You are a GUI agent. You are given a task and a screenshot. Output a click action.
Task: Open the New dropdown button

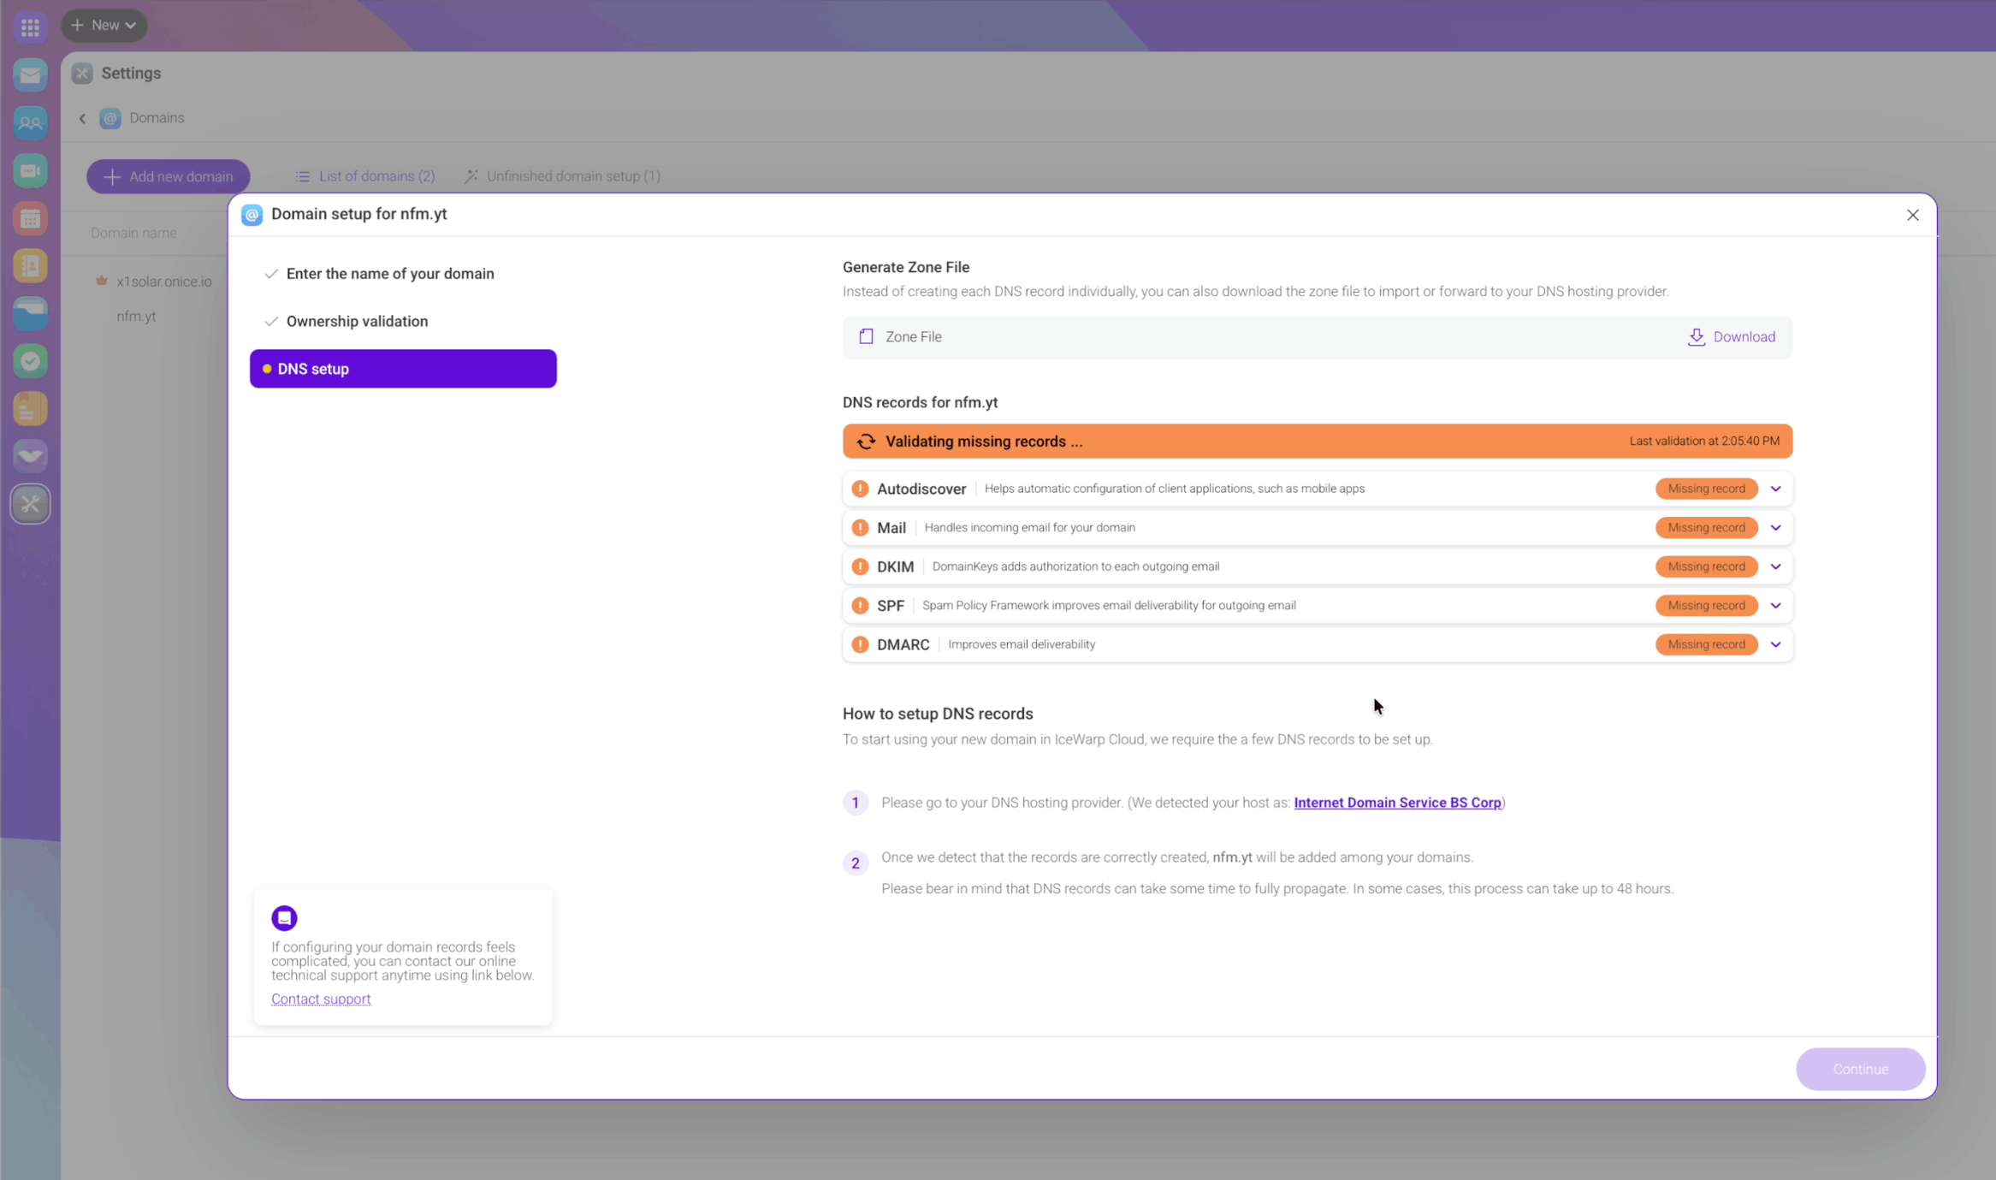(104, 26)
